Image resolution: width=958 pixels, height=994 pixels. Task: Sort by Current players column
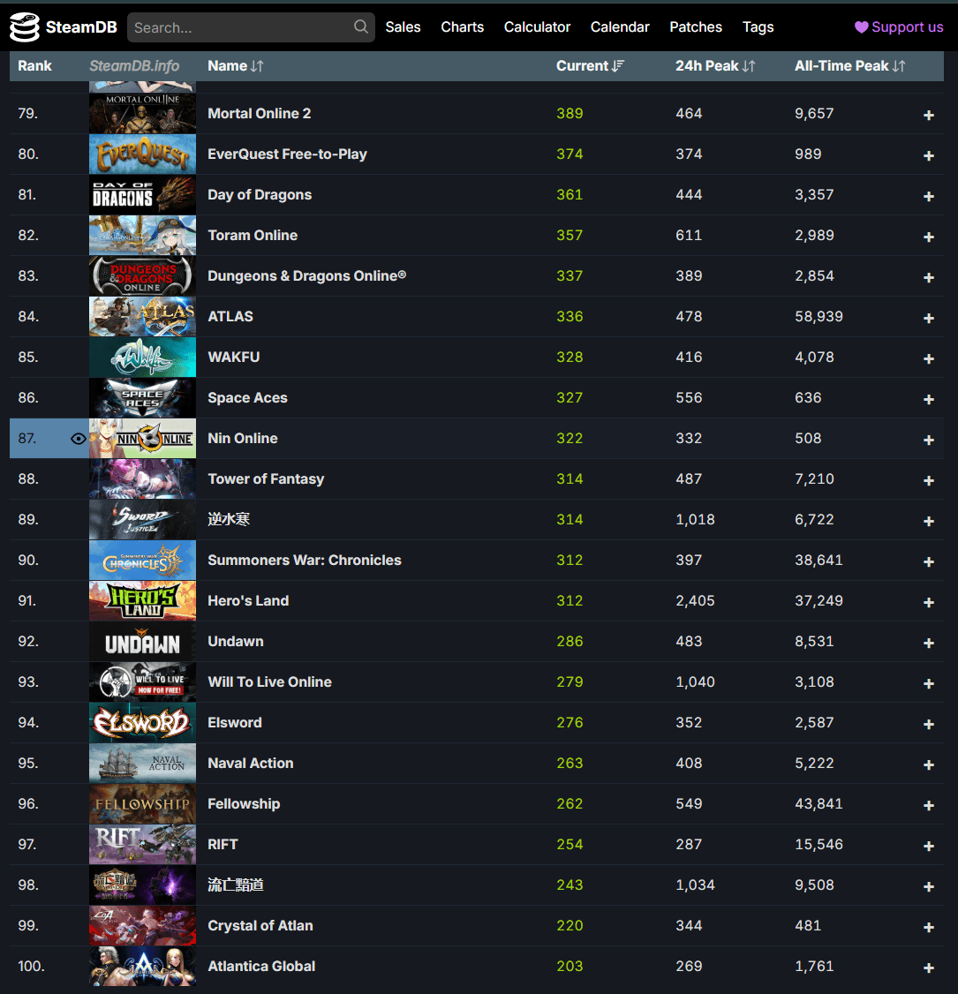[x=591, y=66]
